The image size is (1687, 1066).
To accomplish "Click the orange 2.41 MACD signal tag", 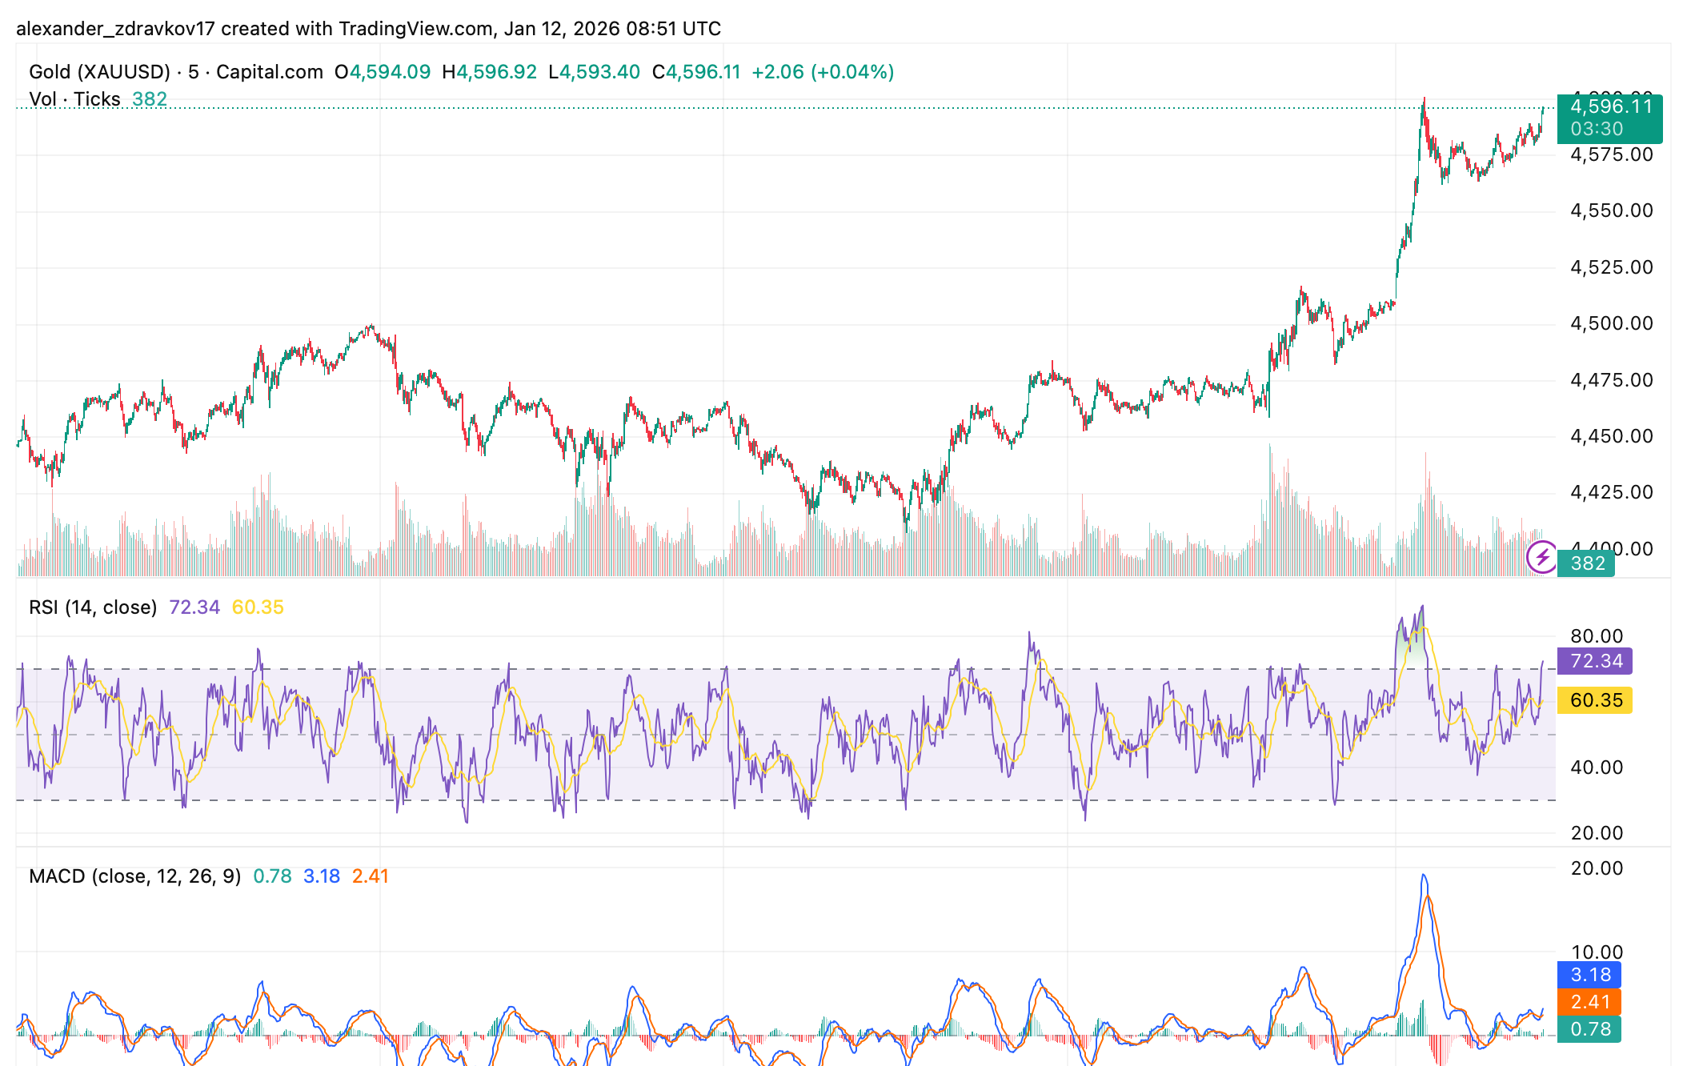I will [x=1589, y=1002].
